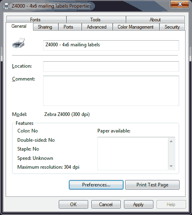The image size is (192, 215).
Task: Click the Apply button
Action: pos(138,204)
